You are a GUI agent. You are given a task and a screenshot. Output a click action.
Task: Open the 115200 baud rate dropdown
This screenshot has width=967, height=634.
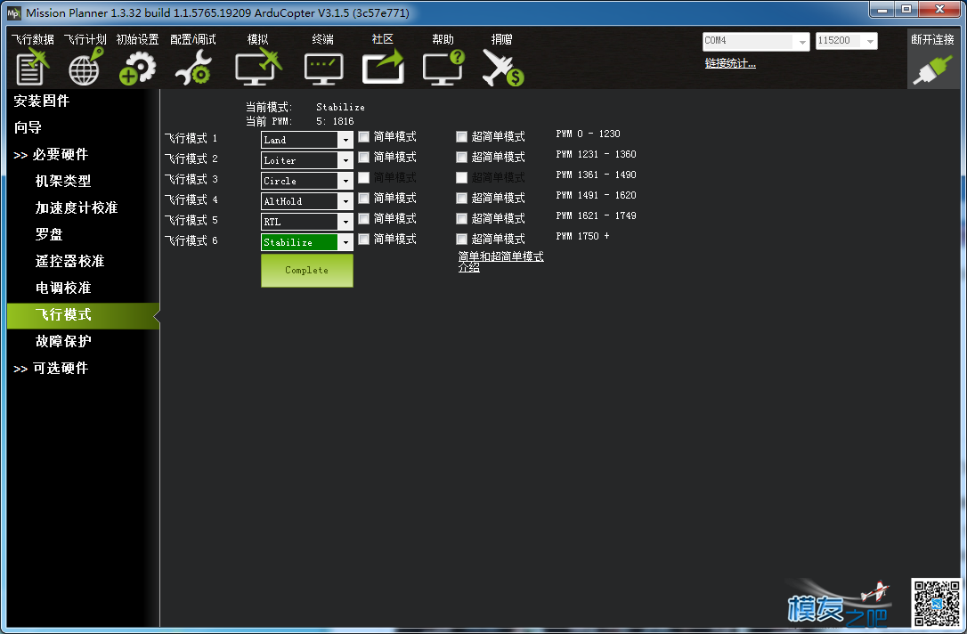(870, 41)
